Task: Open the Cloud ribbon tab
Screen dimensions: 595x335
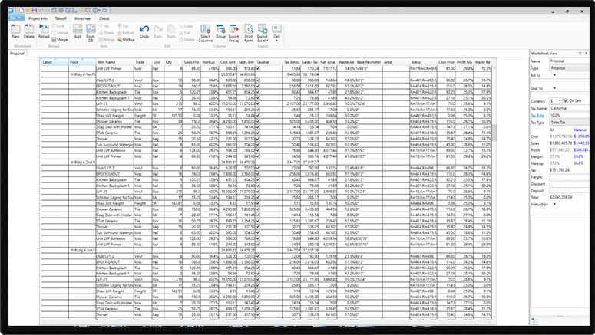Action: 104,16
